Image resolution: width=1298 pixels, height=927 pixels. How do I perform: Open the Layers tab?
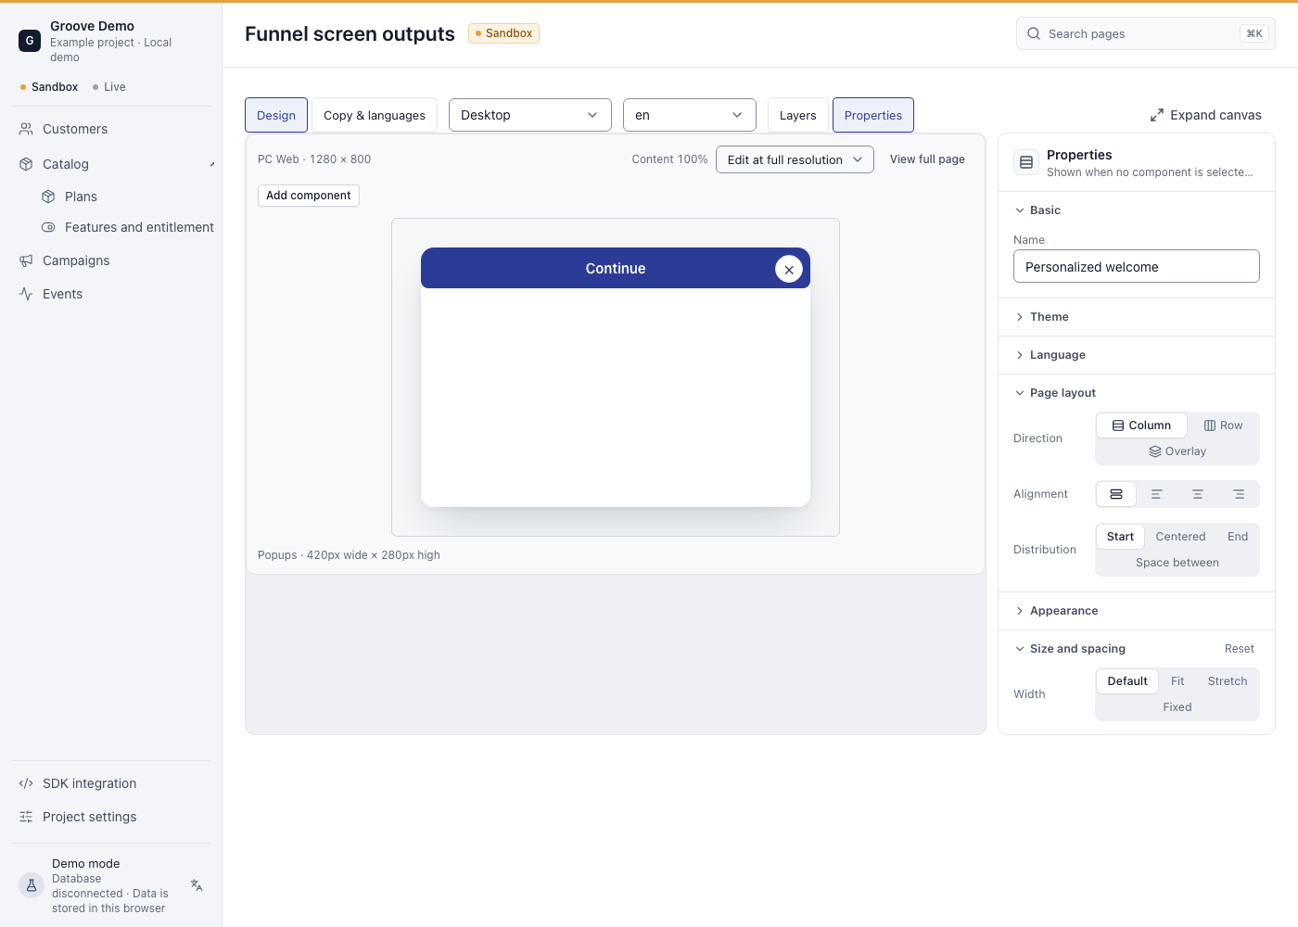(x=798, y=115)
